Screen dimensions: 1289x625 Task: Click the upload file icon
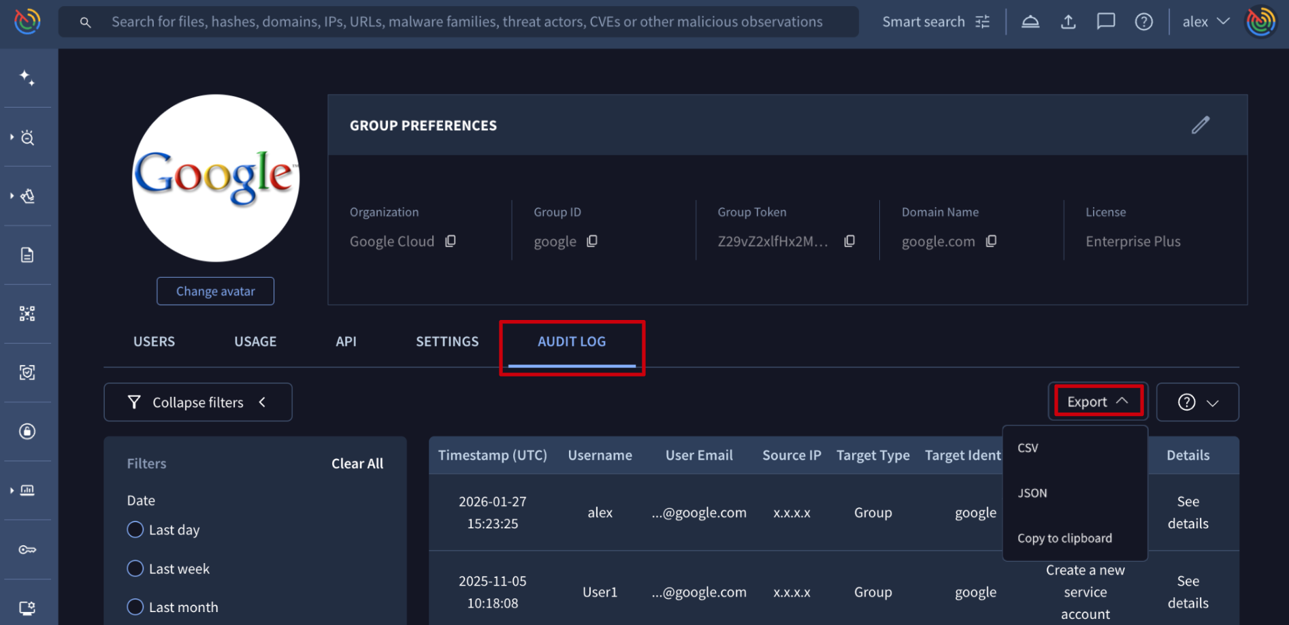point(1068,22)
